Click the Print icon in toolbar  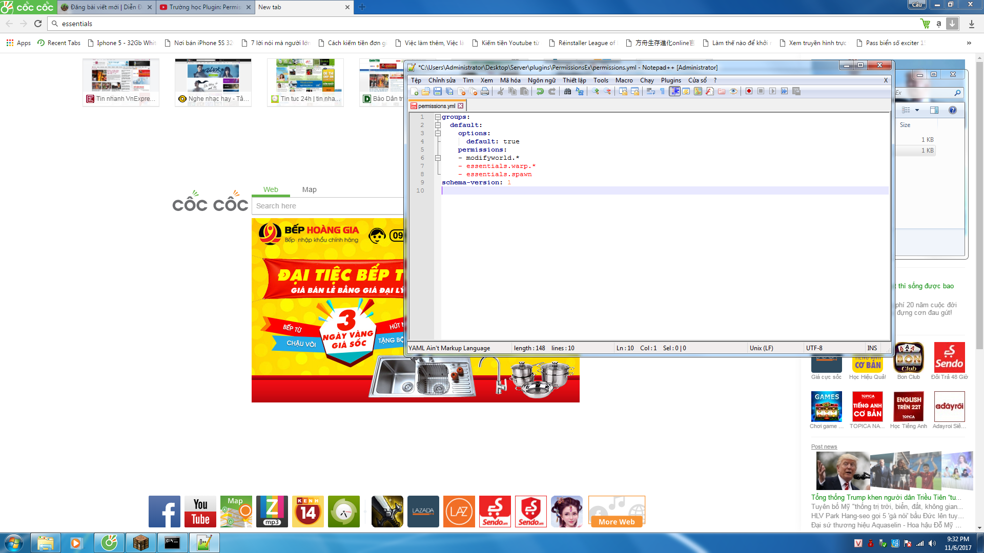pos(485,92)
